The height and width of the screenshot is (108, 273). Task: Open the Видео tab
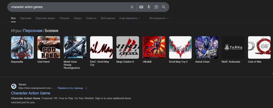[78, 18]
